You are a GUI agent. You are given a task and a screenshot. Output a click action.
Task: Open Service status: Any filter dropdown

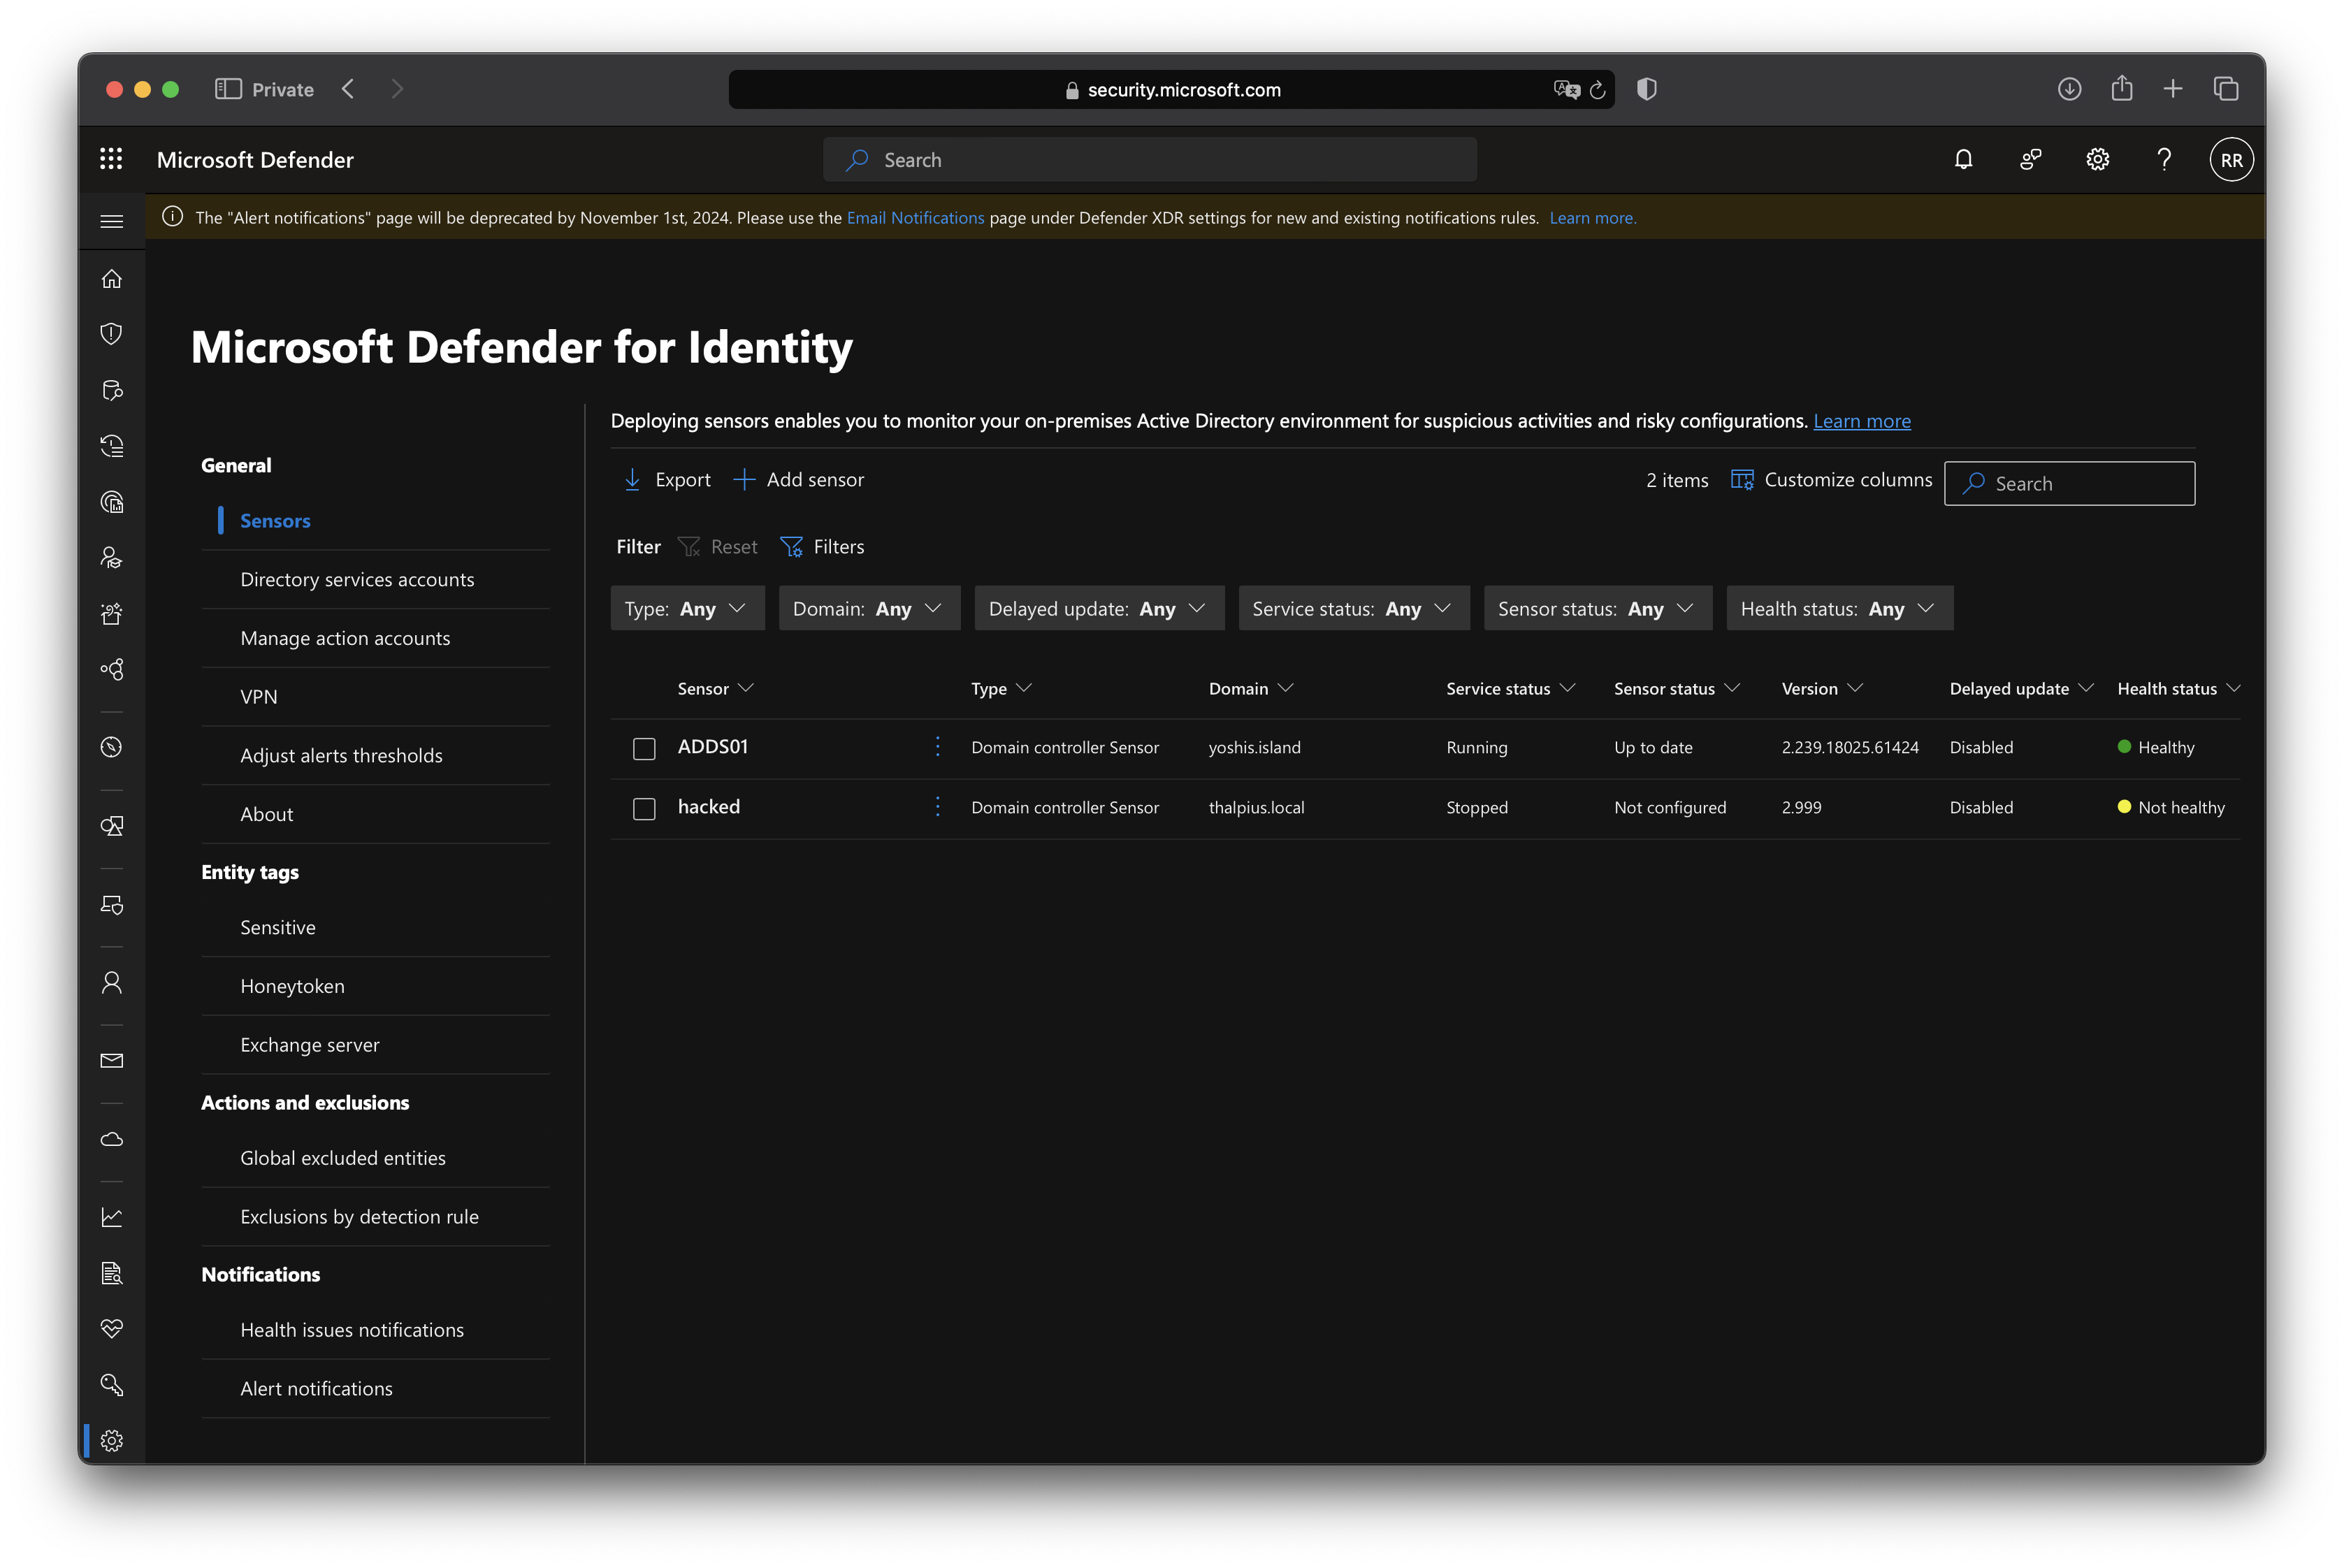(1352, 609)
